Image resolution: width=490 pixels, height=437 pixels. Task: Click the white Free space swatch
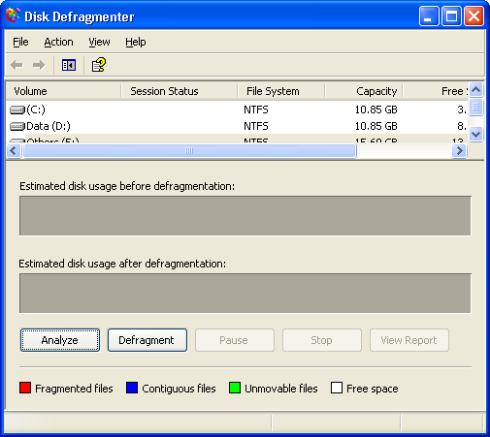pyautogui.click(x=337, y=388)
